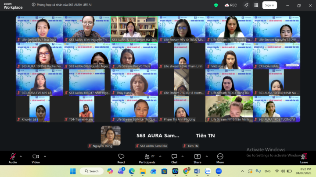The width and height of the screenshot is (316, 177).
Task: Expand video options chevron next to Video
Action: tap(45, 156)
